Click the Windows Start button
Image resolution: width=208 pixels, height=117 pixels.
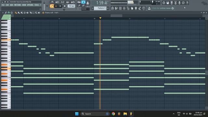(77, 114)
